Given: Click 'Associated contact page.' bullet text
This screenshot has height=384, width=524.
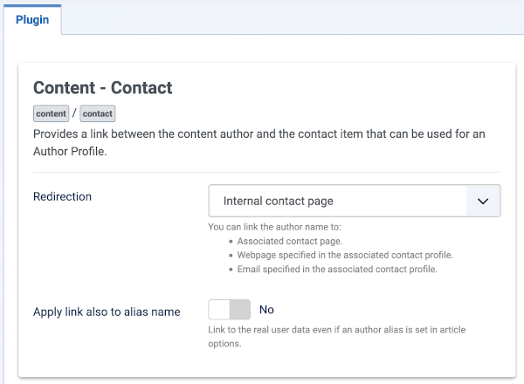Looking at the screenshot, I should 290,241.
